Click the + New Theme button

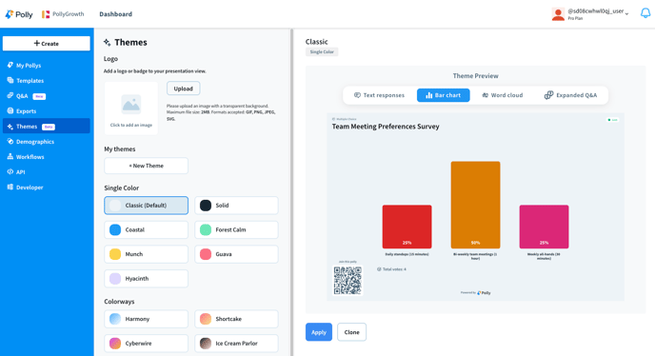click(147, 166)
